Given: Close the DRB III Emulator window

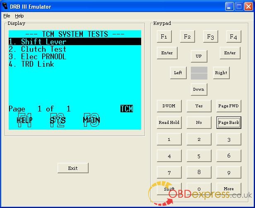Looking at the screenshot, I should pyautogui.click(x=248, y=7).
